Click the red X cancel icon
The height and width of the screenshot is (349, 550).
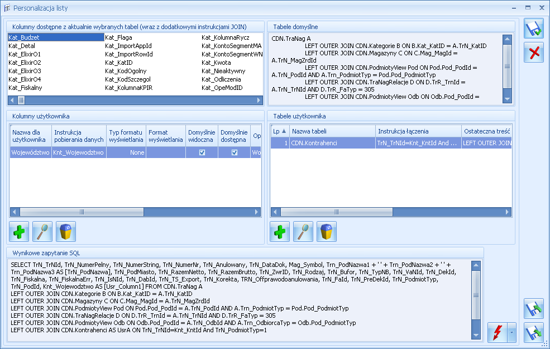click(x=533, y=52)
